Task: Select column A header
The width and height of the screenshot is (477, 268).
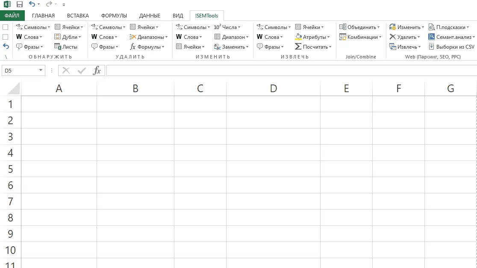Action: (x=59, y=88)
